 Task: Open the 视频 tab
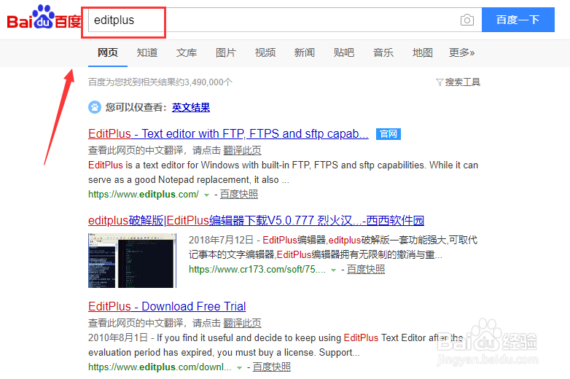point(265,52)
